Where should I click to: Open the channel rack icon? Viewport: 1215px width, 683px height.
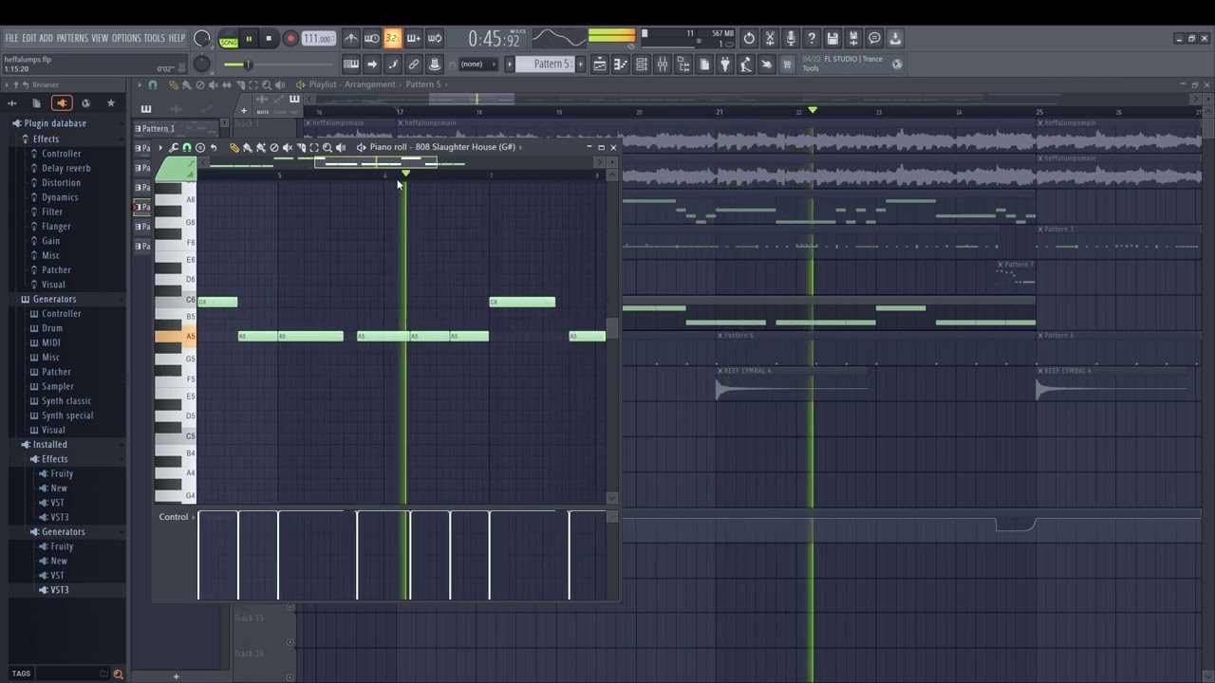(641, 65)
